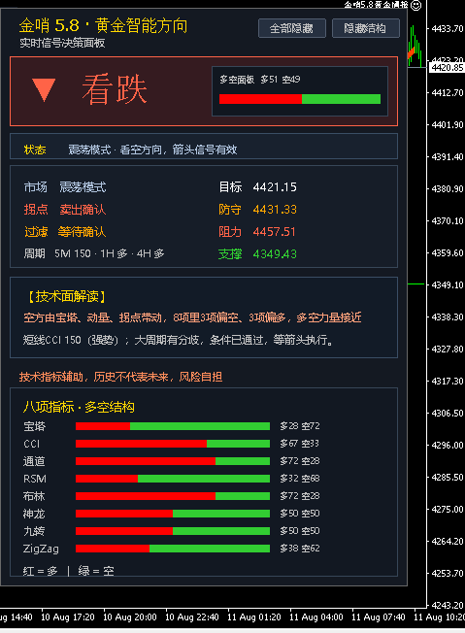Viewport: 465px width, 633px height.
Task: Click the 短线CCI 150 analysis line
Action: pyautogui.click(x=179, y=341)
